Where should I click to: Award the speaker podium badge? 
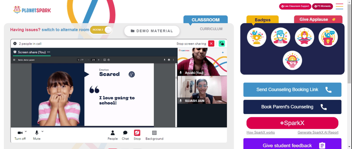328,37
